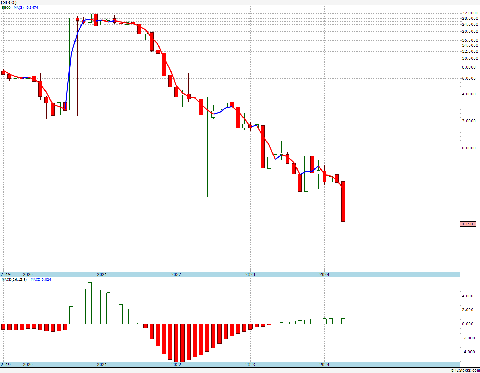The height and width of the screenshot is (373, 480).
Task: Click the MACD:0.824 value label
Action: tap(41, 279)
